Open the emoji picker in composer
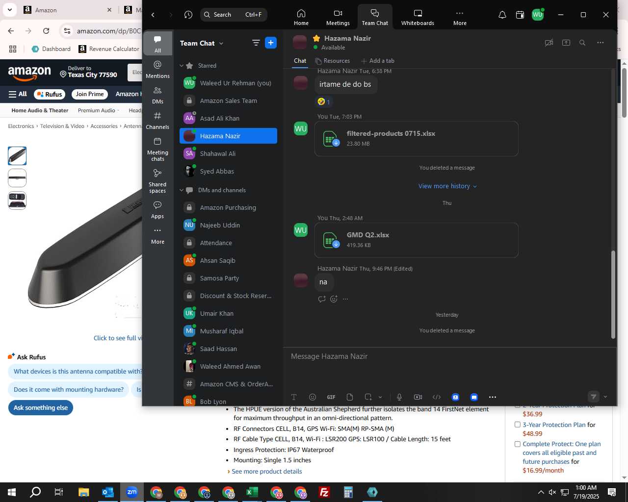 click(x=313, y=397)
